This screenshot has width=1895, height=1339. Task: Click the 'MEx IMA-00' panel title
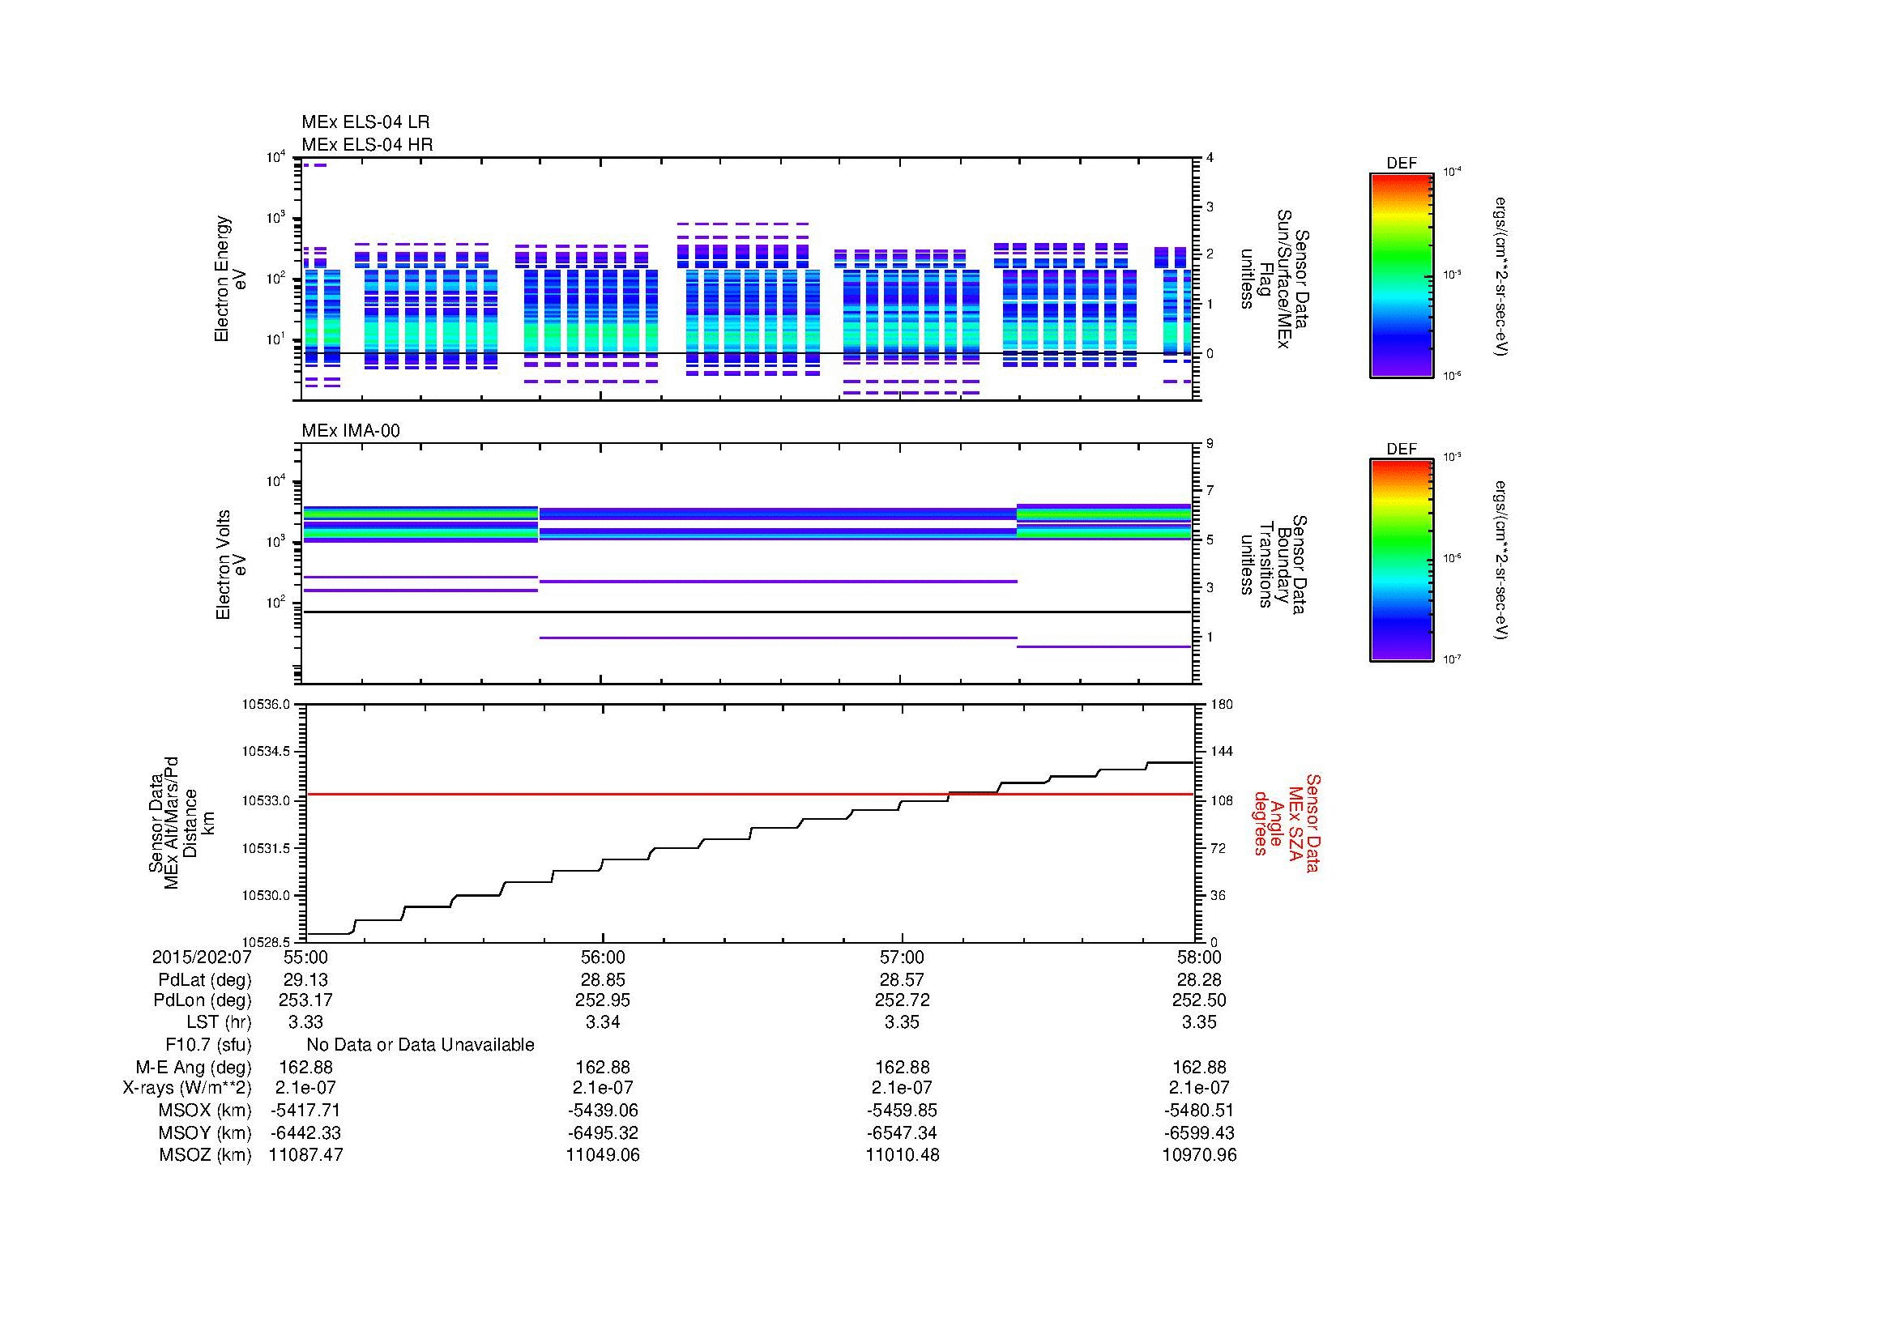351,431
